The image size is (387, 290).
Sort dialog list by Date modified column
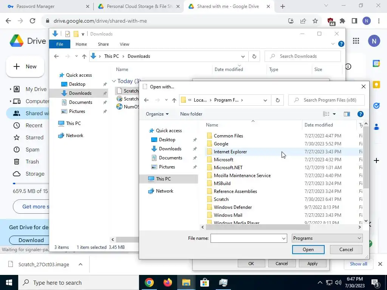pos(319,125)
